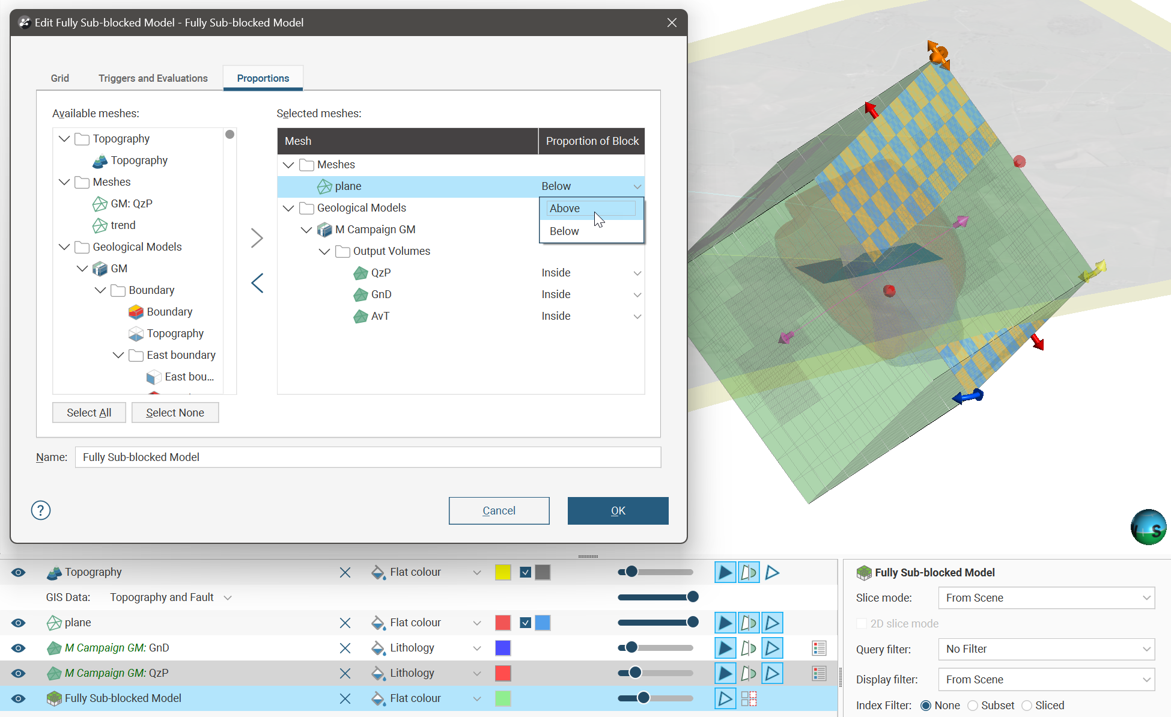Click into the Name text field

click(x=367, y=457)
